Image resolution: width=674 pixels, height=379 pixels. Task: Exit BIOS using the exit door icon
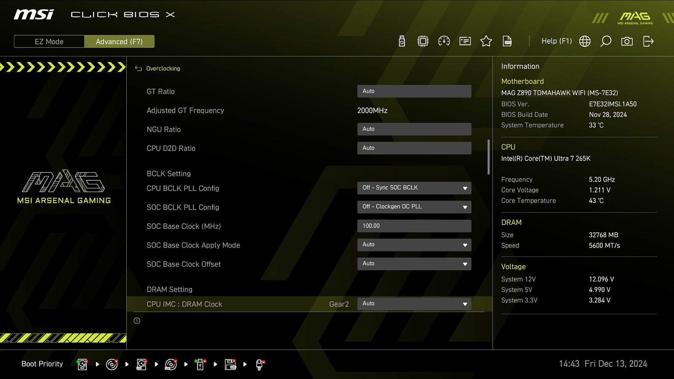pyautogui.click(x=648, y=41)
